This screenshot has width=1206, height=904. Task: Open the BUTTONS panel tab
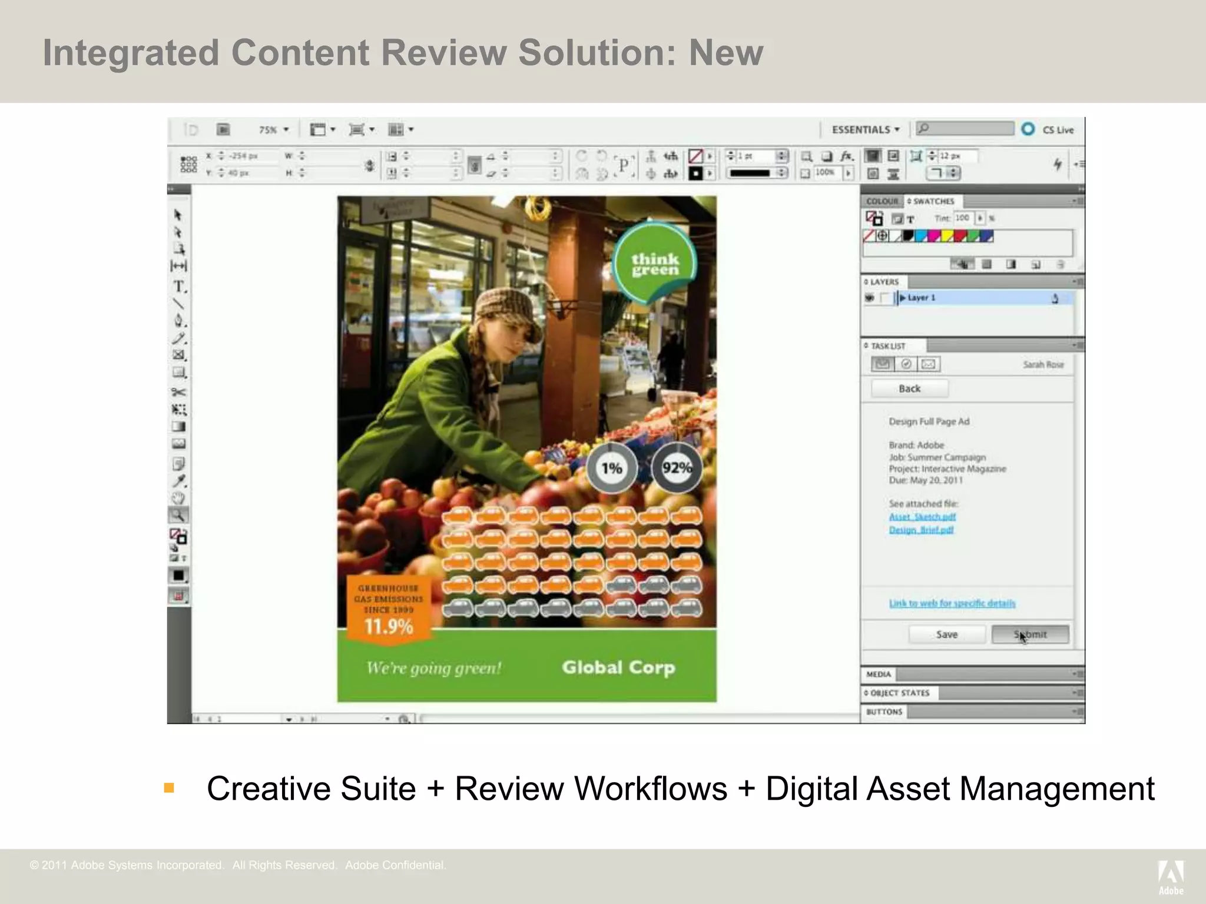click(x=884, y=712)
